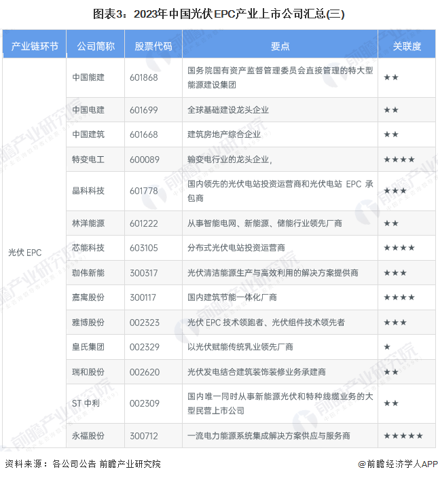Viewport: 438px width, 478px height.
Task: Click description 国务院国有资产监督管理委员会直接管理的特大型能源建设集团
Action: click(280, 77)
